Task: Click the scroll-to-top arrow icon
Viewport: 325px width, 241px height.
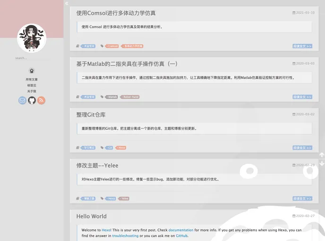Action: pyautogui.click(x=322, y=155)
